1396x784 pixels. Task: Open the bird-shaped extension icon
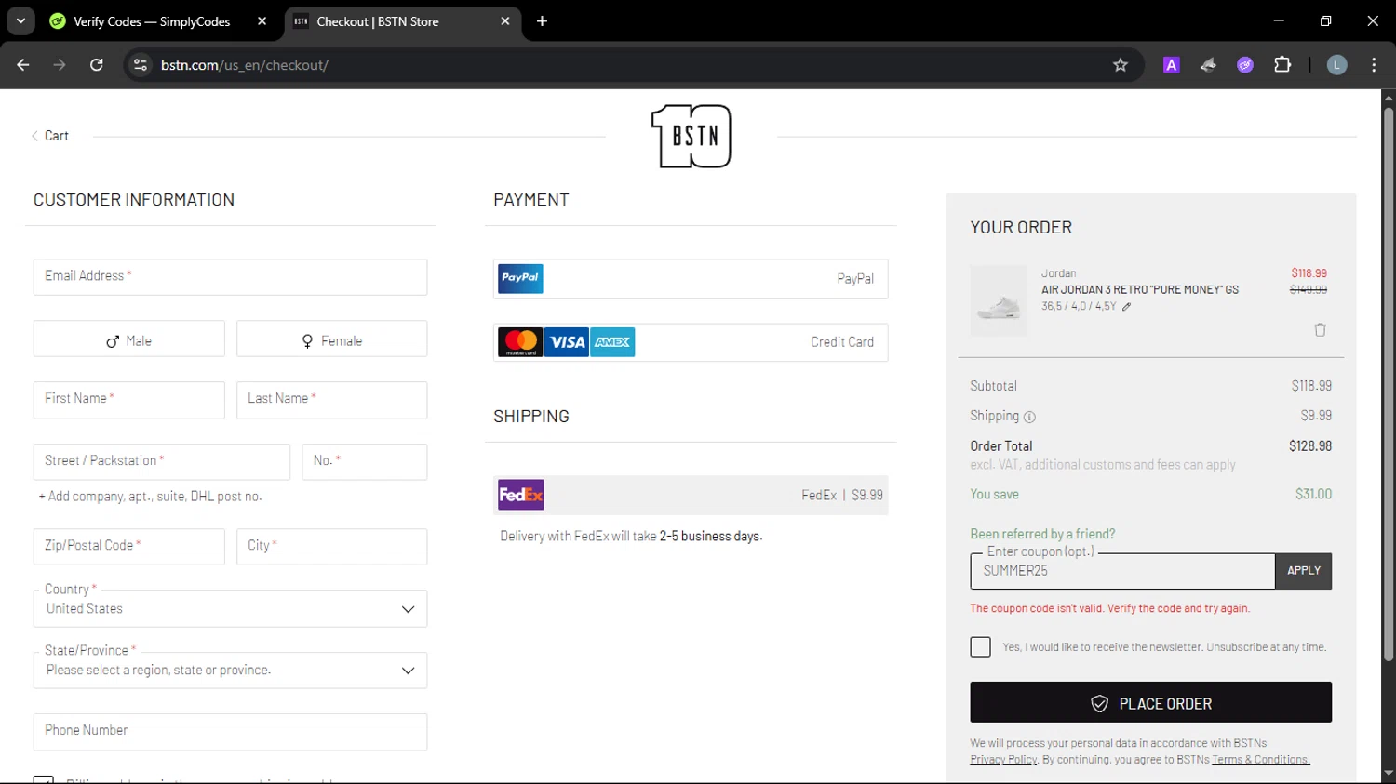pyautogui.click(x=1208, y=65)
